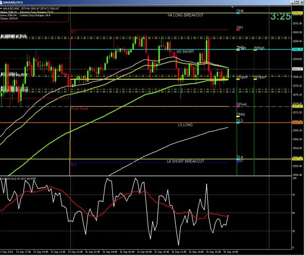Maximize the XAUUSD,M15 chart window
This screenshot has width=305, height=256.
click(297, 2)
